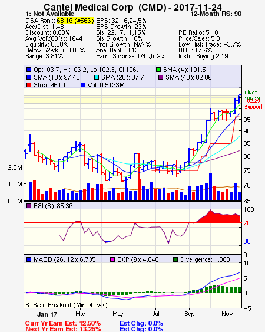Click the SMA (10): 97.45 legend label
The width and height of the screenshot is (265, 332).
point(57,77)
